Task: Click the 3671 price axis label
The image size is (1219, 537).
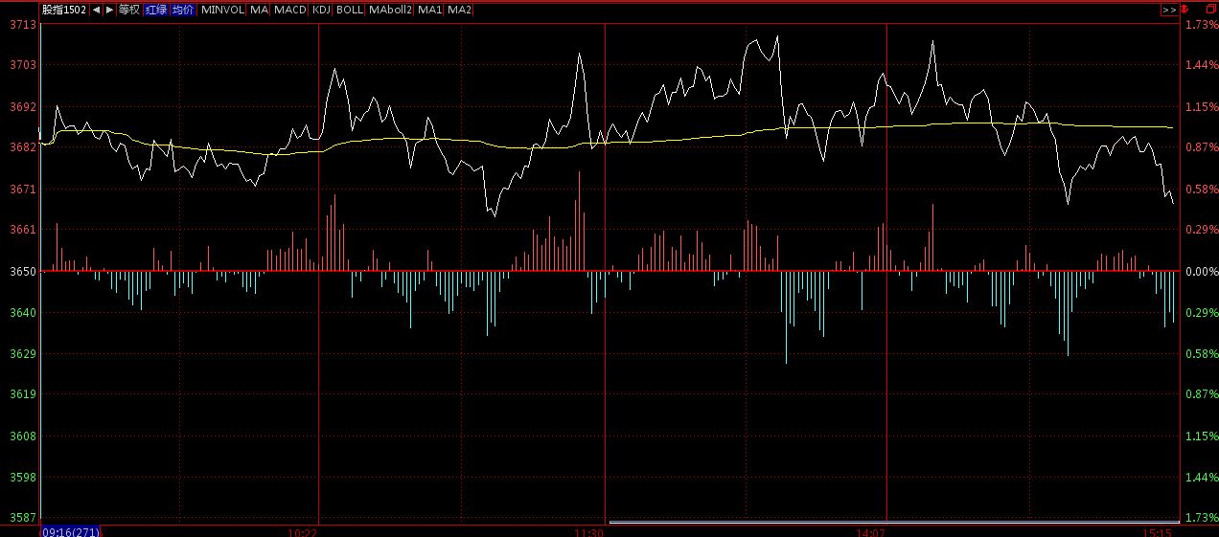Action: click(23, 190)
